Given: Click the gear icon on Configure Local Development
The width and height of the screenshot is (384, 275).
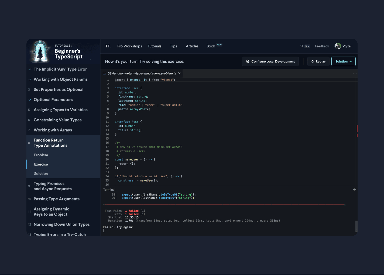Looking at the screenshot, I should [x=248, y=61].
